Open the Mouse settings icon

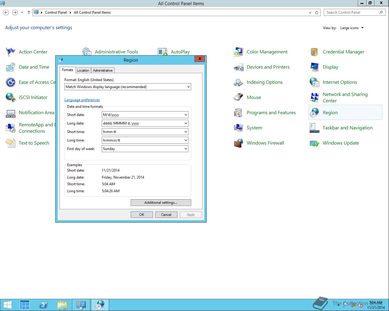239,97
